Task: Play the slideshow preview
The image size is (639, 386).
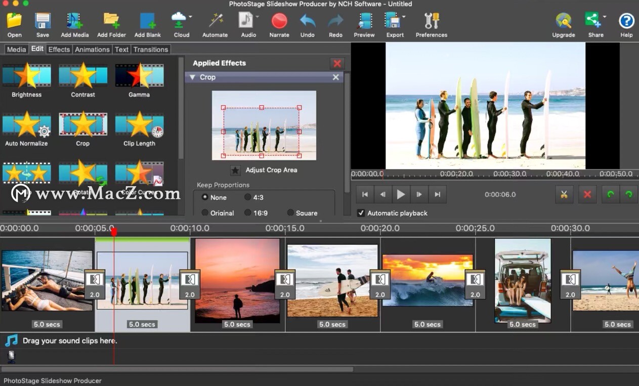Action: pyautogui.click(x=401, y=194)
